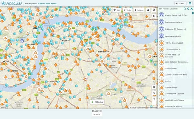Open the Login button
194x119 pixels.
(180, 3)
